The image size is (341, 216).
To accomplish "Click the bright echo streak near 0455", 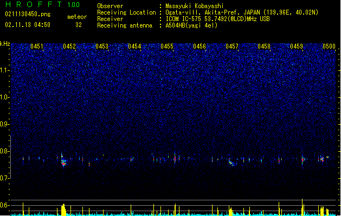I will (175, 158).
